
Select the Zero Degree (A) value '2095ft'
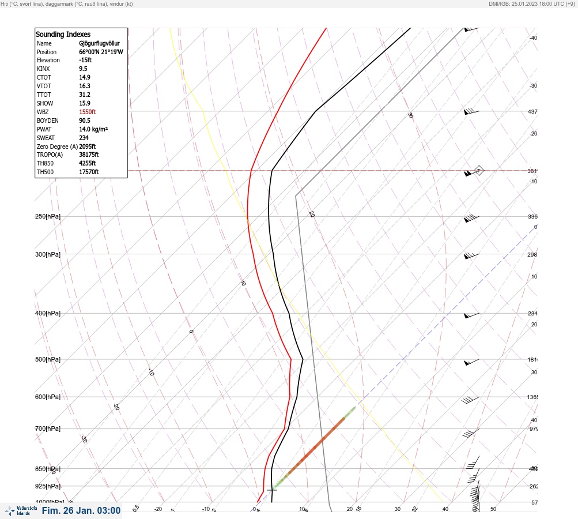(x=88, y=146)
